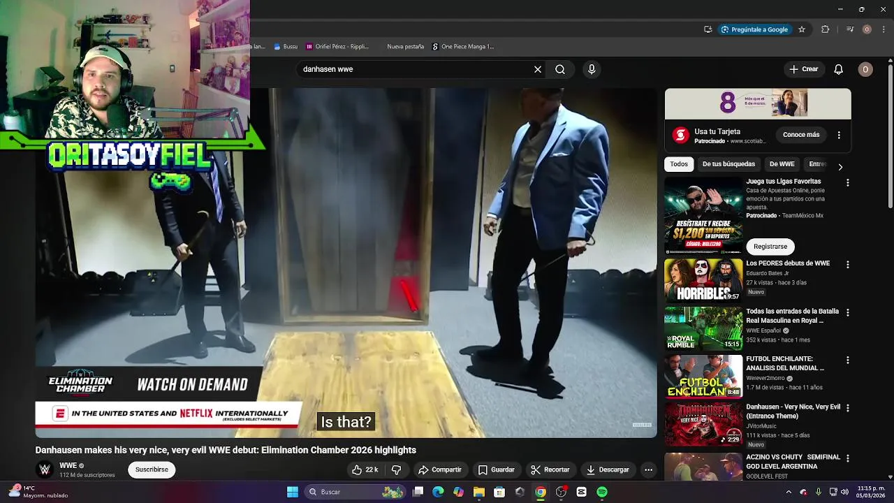The image size is (894, 503).
Task: Click Conoce más on the Scotiabank ad
Action: (x=801, y=135)
